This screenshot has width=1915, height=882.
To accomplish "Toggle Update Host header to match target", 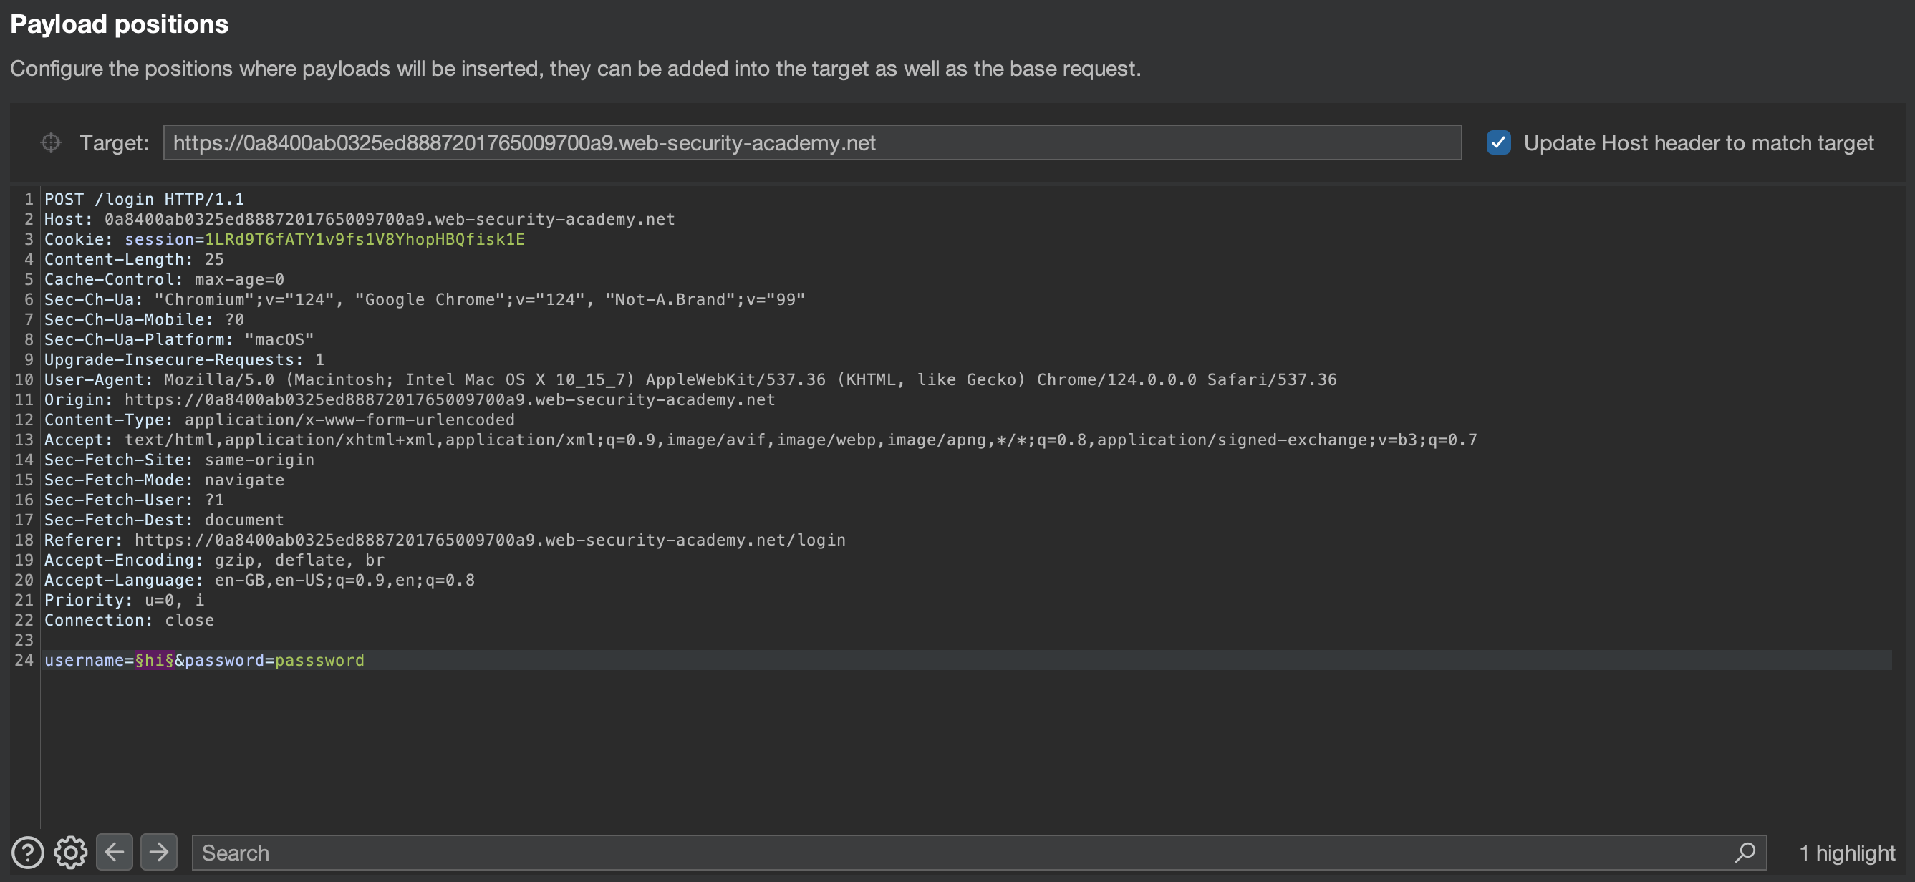I will point(1498,142).
